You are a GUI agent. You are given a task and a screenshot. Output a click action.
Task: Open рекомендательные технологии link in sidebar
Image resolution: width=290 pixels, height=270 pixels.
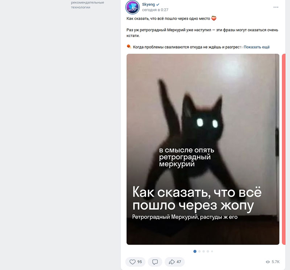click(87, 5)
